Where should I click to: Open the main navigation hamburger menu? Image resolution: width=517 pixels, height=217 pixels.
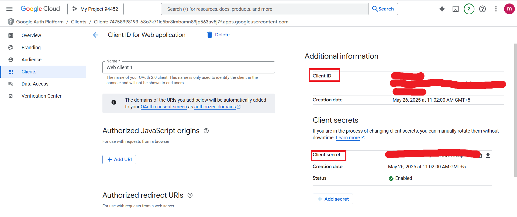tap(9, 9)
